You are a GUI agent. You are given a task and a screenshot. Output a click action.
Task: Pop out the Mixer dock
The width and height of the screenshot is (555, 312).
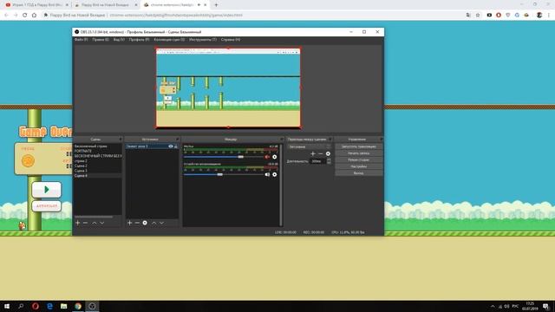(282, 140)
